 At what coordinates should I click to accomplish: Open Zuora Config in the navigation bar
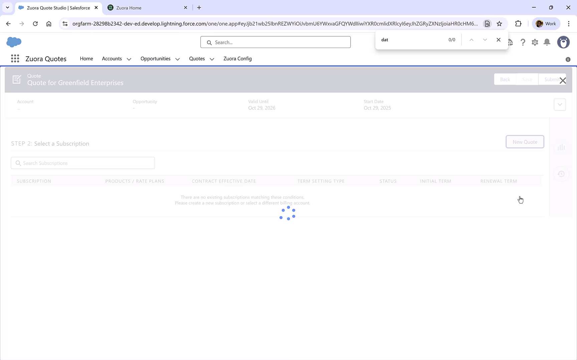[237, 59]
